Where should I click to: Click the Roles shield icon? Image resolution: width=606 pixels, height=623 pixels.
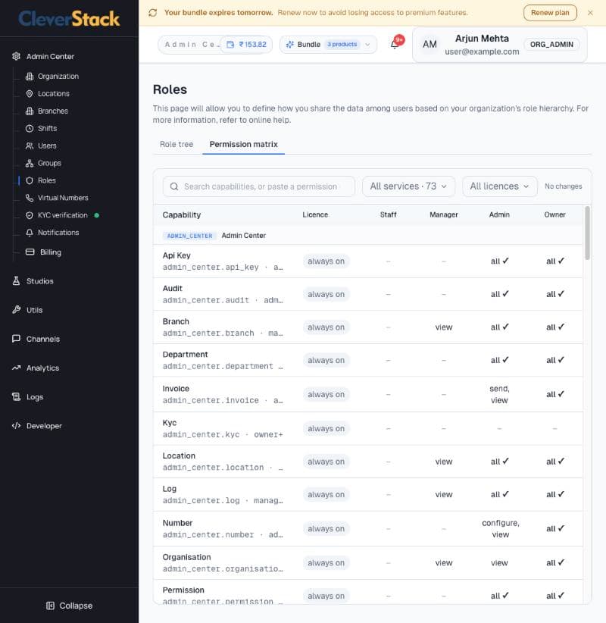pyautogui.click(x=30, y=180)
